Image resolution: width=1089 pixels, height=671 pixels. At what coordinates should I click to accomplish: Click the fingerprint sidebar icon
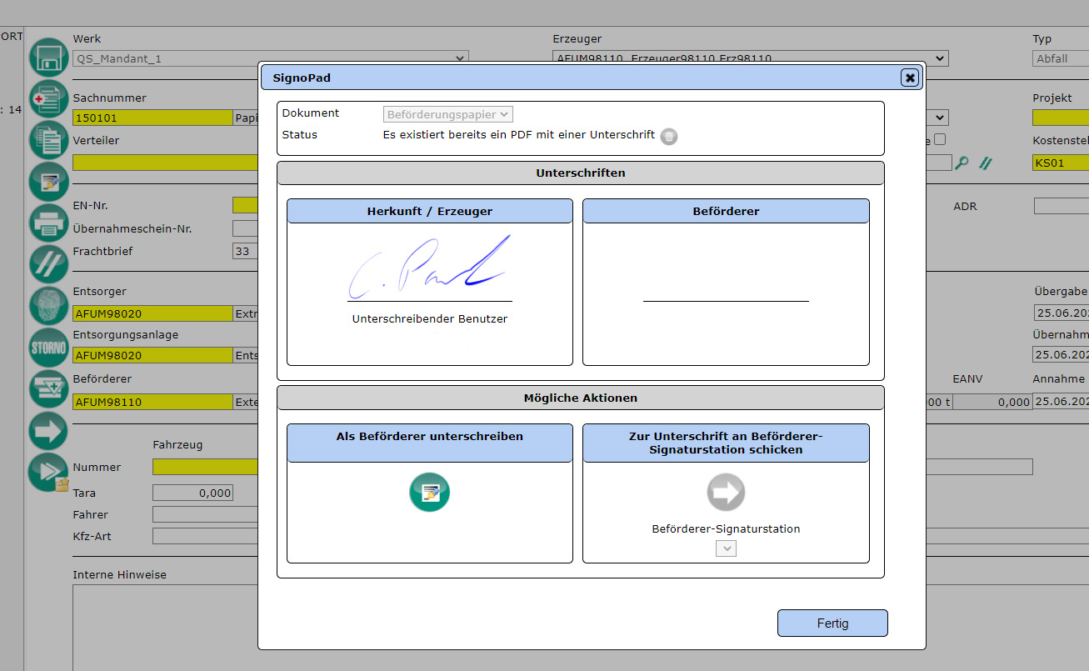pyautogui.click(x=48, y=305)
